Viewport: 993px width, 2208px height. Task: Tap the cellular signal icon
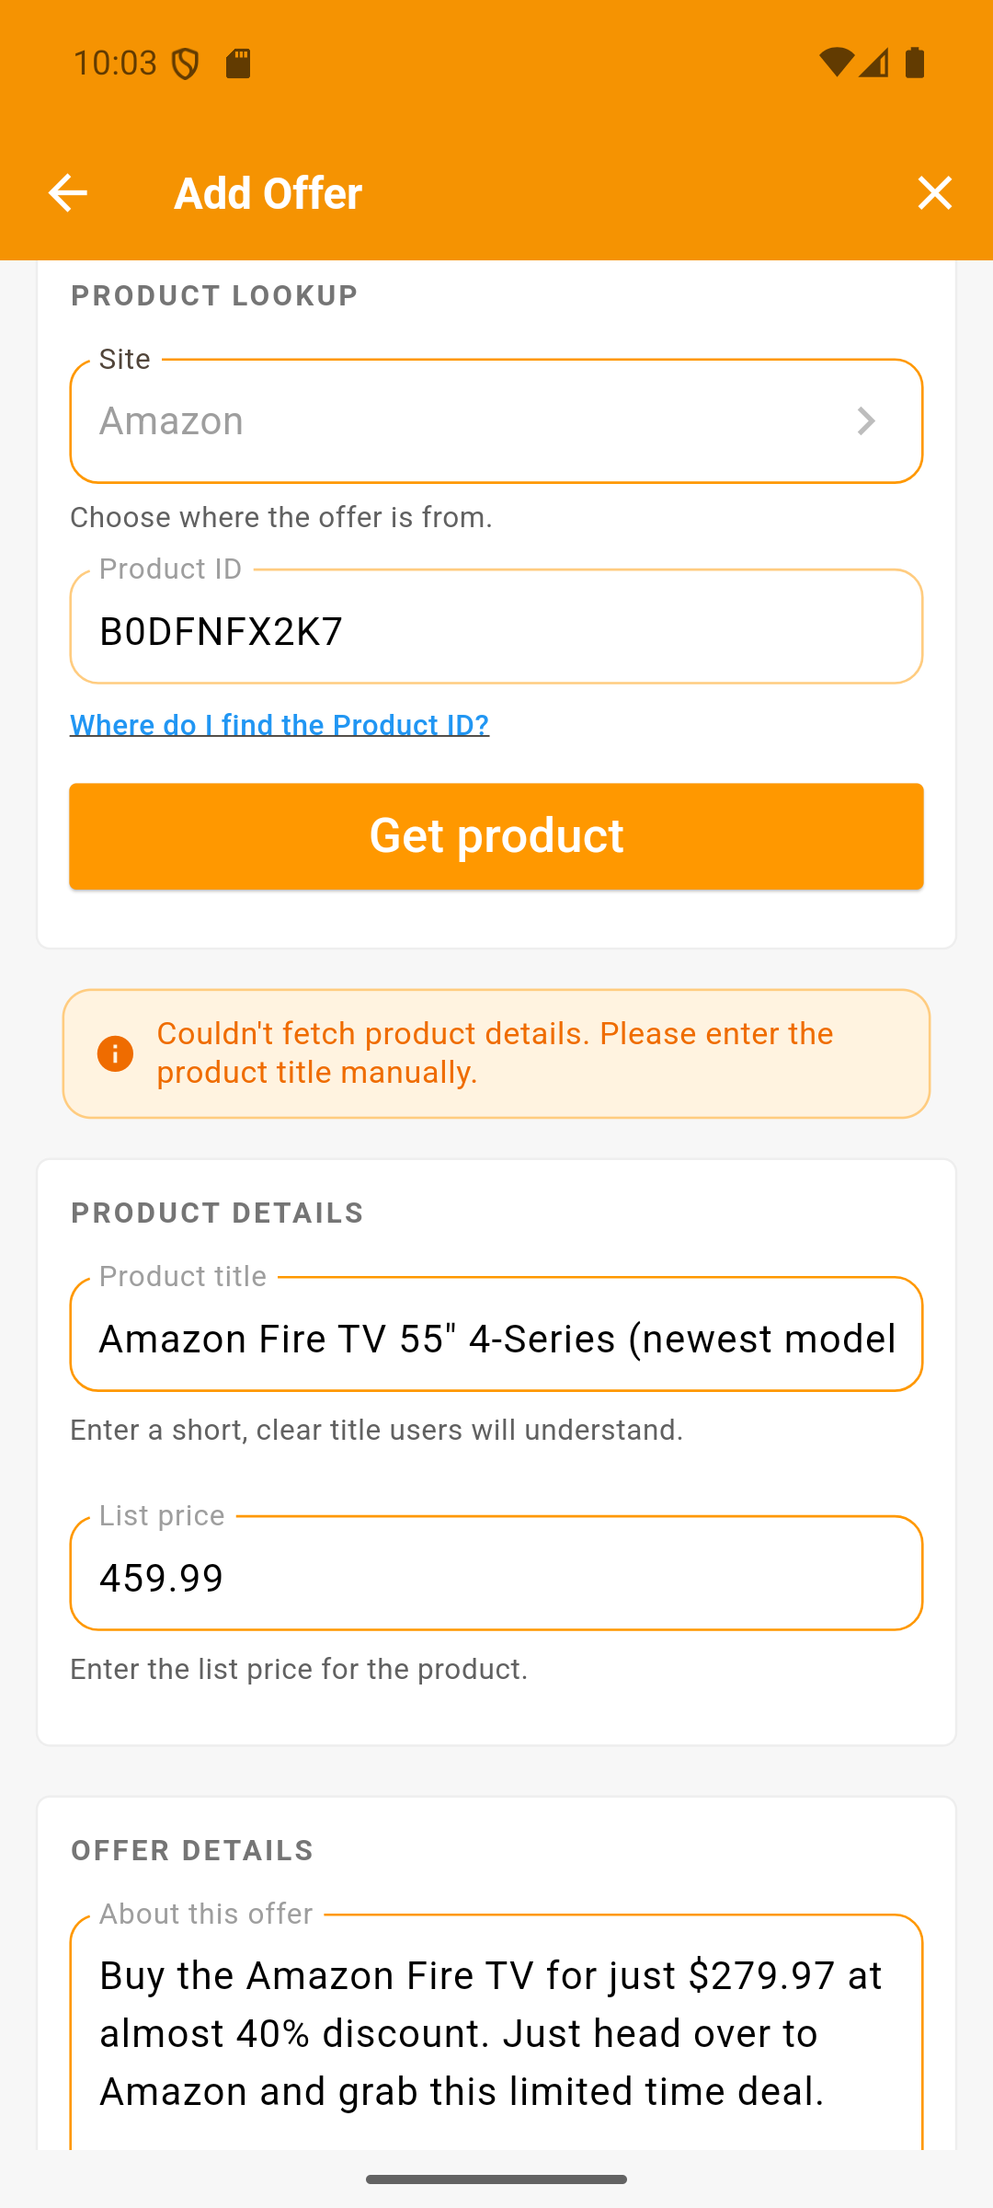click(873, 63)
